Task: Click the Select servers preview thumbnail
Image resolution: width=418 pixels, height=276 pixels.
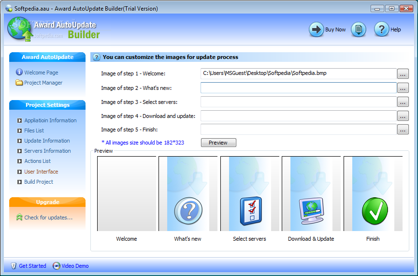Action: click(250, 194)
